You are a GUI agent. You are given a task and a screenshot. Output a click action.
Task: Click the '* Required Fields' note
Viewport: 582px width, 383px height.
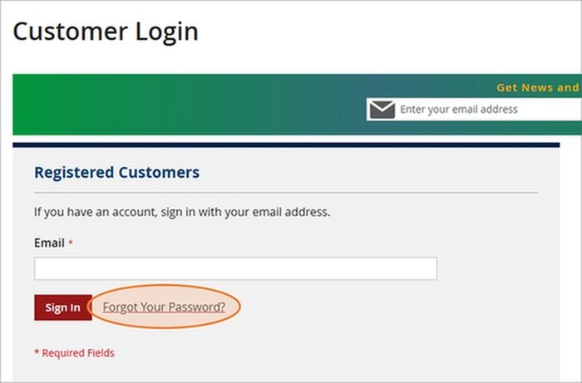(74, 353)
